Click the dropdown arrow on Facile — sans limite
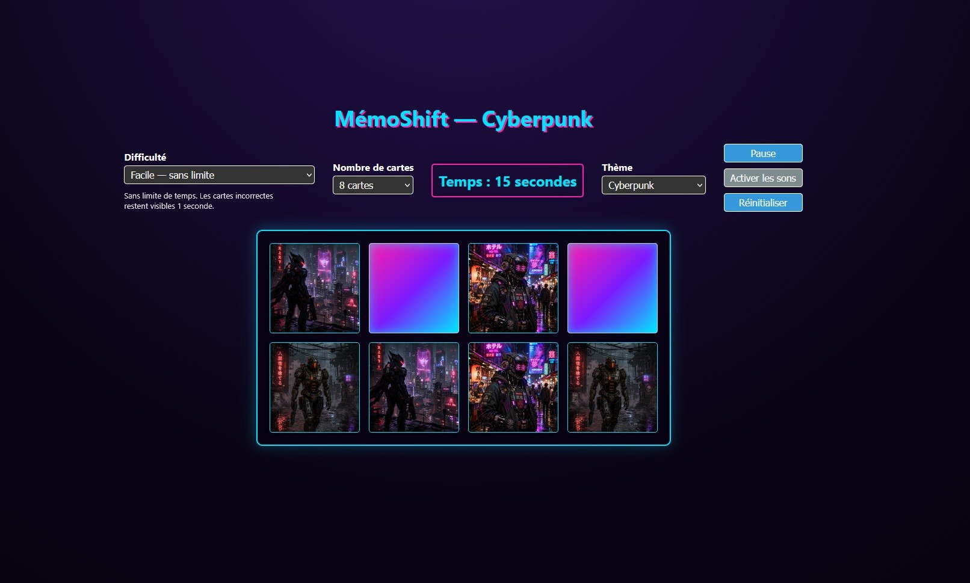 (309, 175)
